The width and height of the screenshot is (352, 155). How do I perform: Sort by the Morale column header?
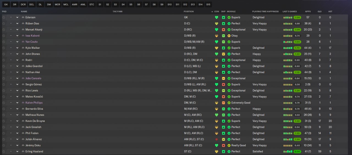point(231,12)
